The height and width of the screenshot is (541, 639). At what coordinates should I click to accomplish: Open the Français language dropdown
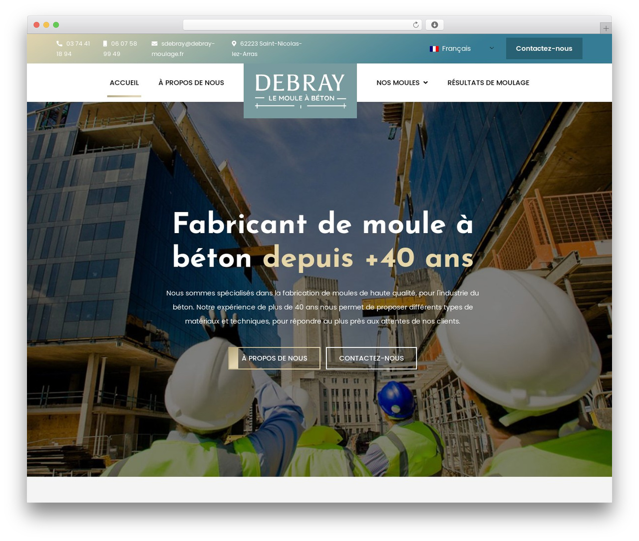(462, 48)
